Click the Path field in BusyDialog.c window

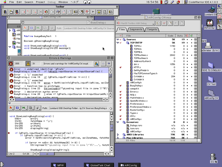click(x=89, y=28)
